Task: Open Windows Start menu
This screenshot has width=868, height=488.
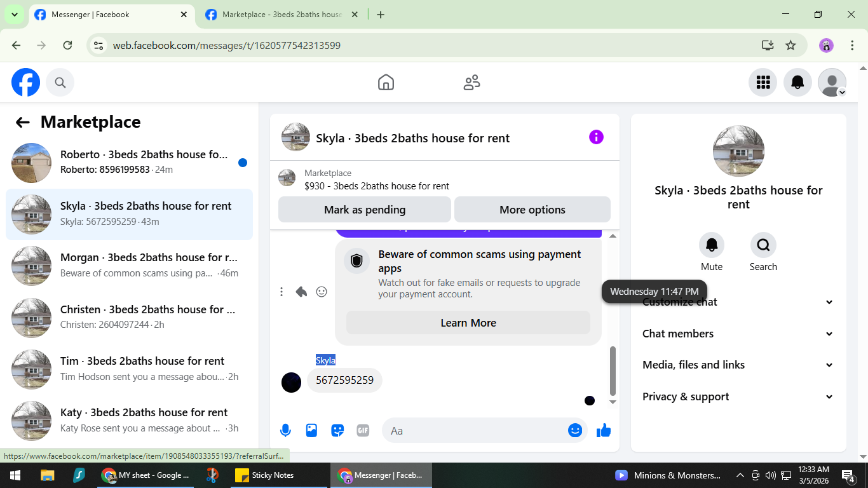Action: pyautogui.click(x=15, y=475)
